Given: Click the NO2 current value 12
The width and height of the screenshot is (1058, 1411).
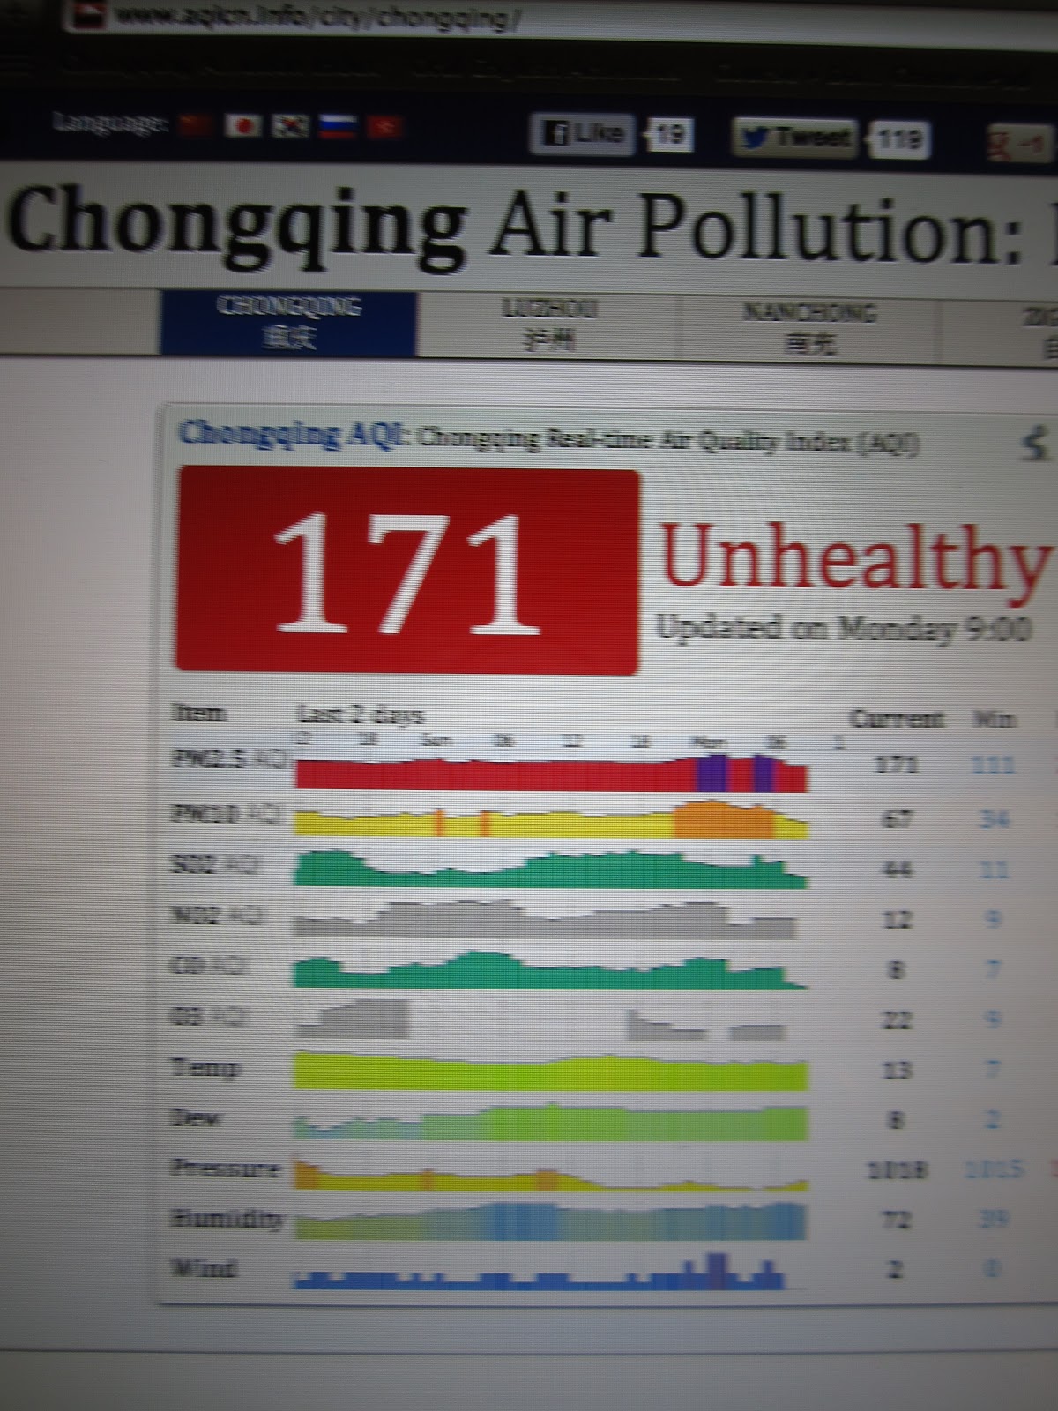Looking at the screenshot, I should [896, 921].
